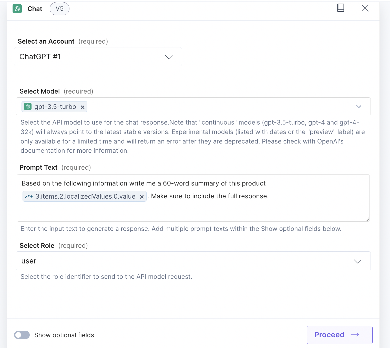Expand the Select Role dropdown chevron

click(x=357, y=261)
